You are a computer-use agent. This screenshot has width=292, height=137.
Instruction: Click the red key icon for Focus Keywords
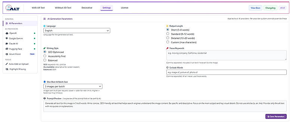tap(167, 48)
